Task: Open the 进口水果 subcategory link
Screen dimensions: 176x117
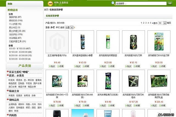Action: click(x=13, y=87)
